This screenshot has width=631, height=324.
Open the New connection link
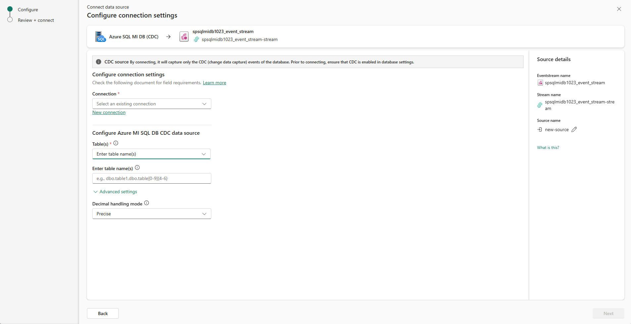click(x=108, y=112)
